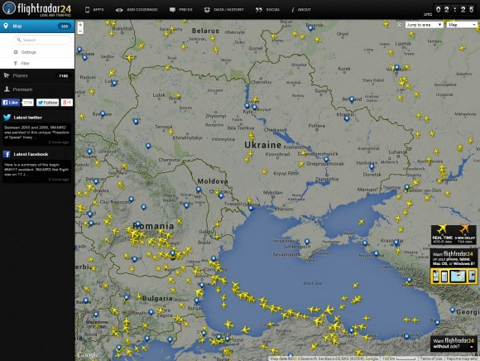Open the Filter funnel option
This screenshot has width=480, height=361.
click(22, 64)
